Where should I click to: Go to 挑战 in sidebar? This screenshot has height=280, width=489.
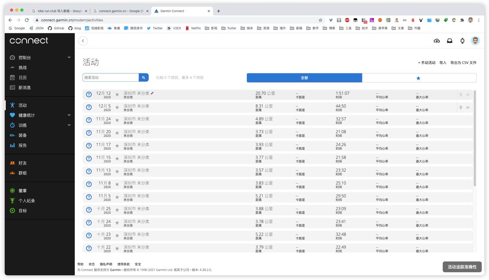tap(23, 68)
